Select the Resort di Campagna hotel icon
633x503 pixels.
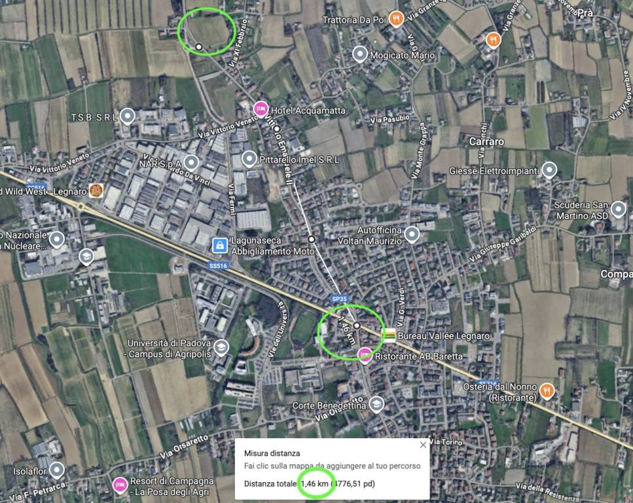(120, 485)
